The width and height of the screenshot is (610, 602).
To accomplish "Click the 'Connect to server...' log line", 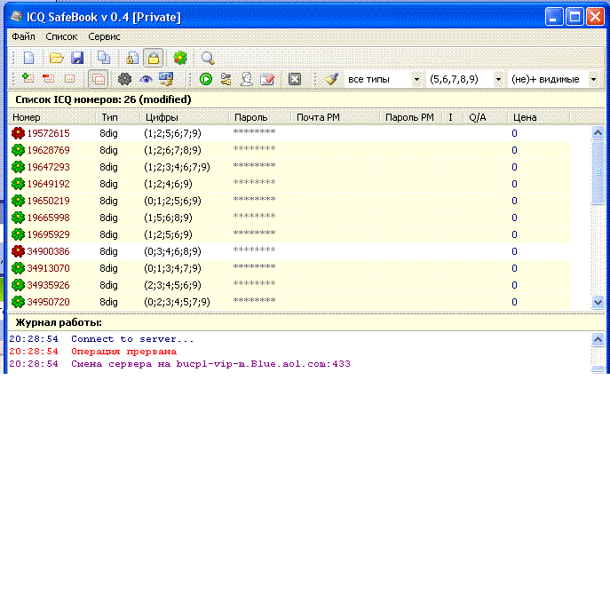I will 132,339.
